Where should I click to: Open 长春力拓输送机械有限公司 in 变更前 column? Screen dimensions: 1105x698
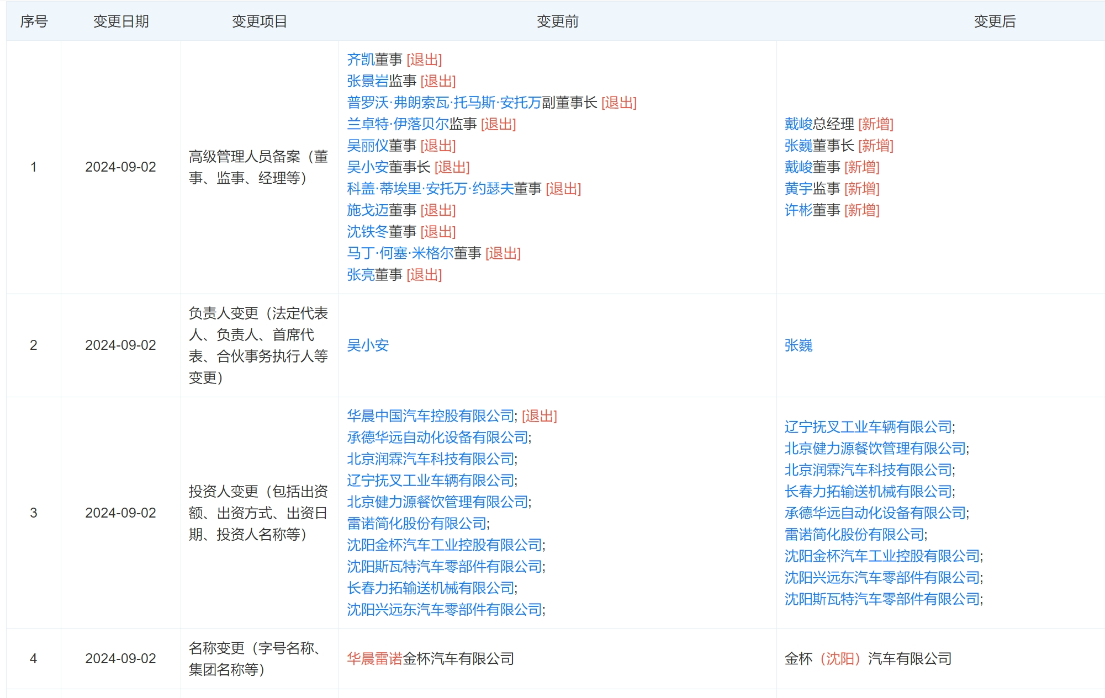(x=431, y=588)
